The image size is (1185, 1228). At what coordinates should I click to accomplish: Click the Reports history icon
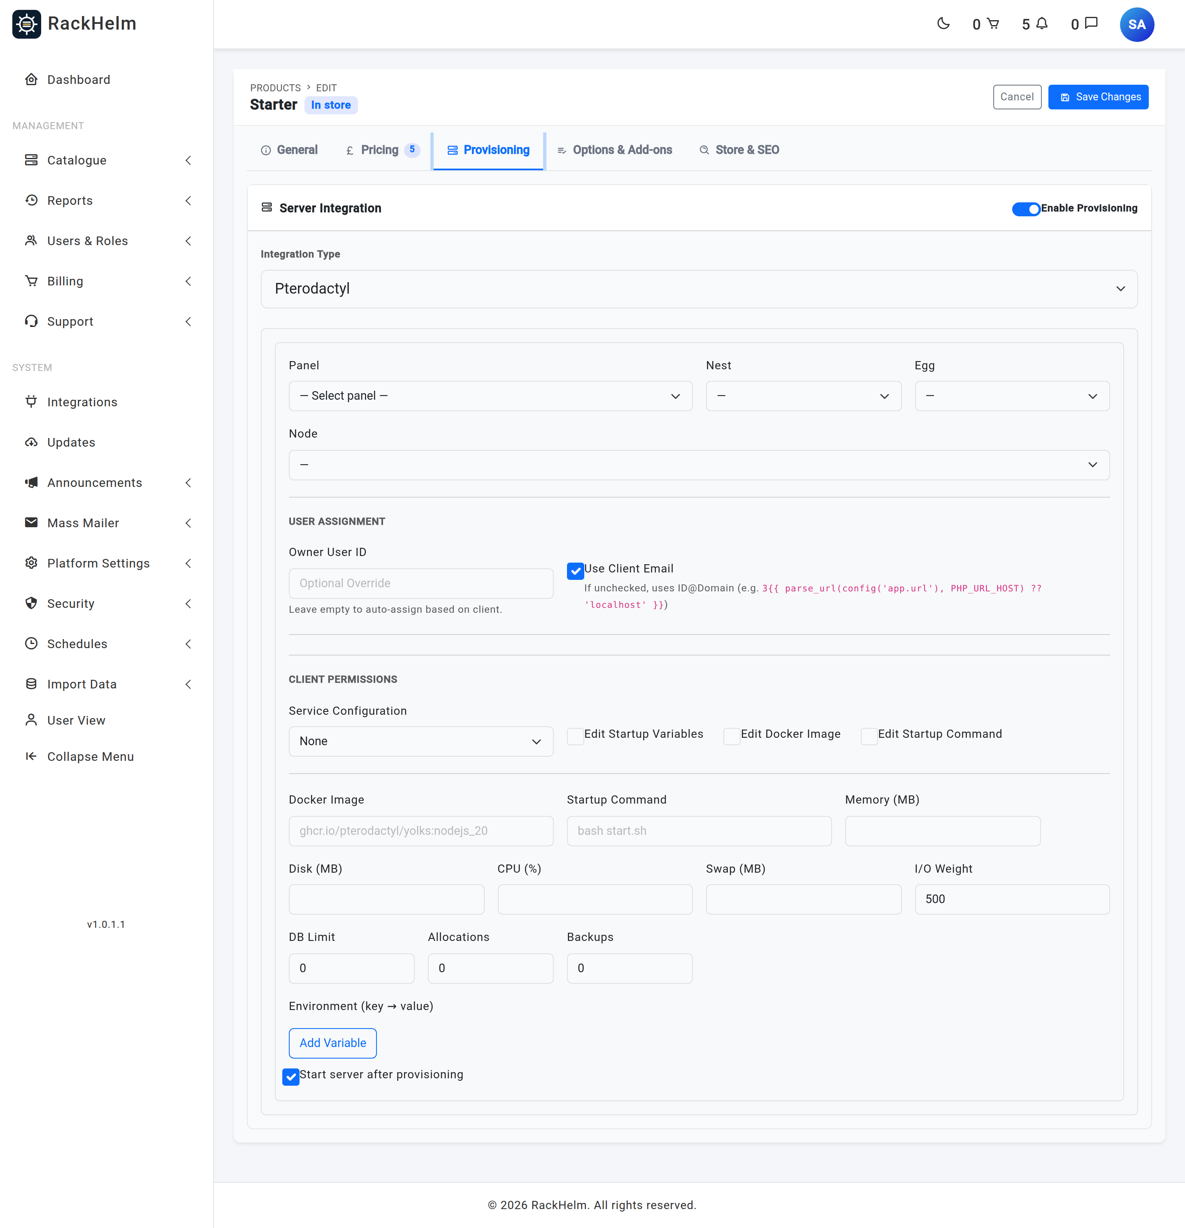31,201
